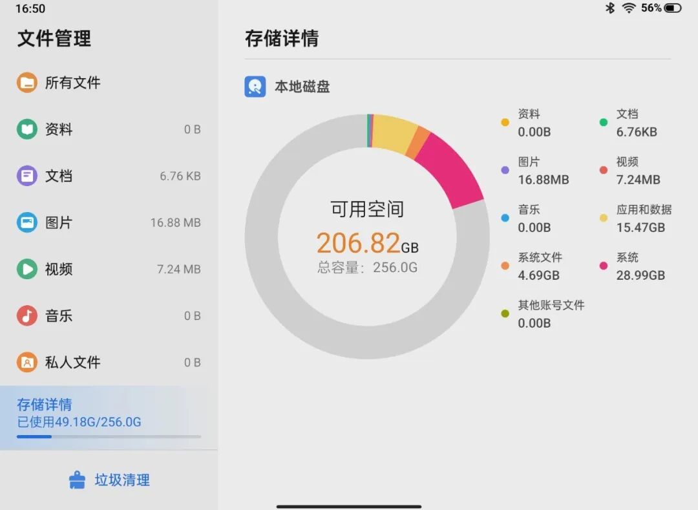The height and width of the screenshot is (510, 698).
Task: Select the 系统 legend color dot
Action: [x=603, y=265]
